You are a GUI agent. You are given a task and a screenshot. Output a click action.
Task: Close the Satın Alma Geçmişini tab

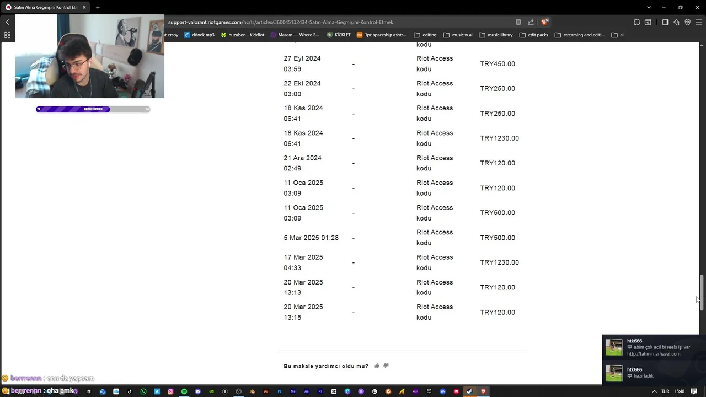[x=84, y=7]
